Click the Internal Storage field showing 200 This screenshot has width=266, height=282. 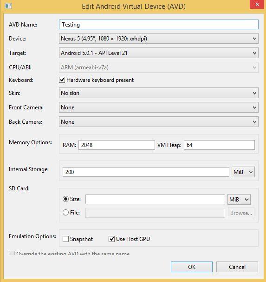tap(146, 172)
